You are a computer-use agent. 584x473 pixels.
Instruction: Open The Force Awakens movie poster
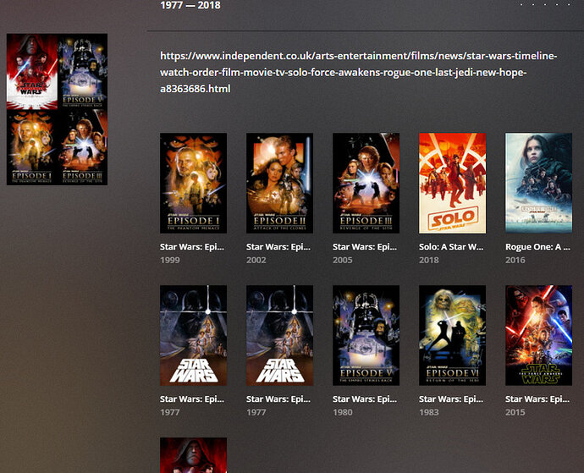[x=538, y=336]
